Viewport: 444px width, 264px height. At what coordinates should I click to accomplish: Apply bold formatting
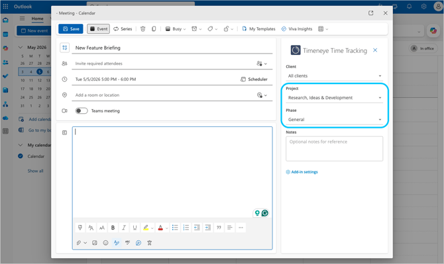click(x=113, y=228)
